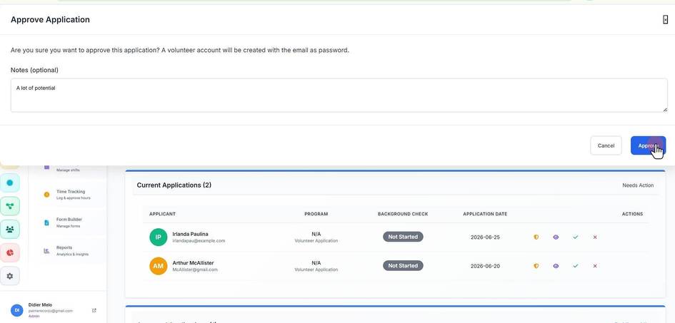Click the Not Started badge for Irlanda Paulina
Viewport: 675px width, 323px height.
(403, 237)
